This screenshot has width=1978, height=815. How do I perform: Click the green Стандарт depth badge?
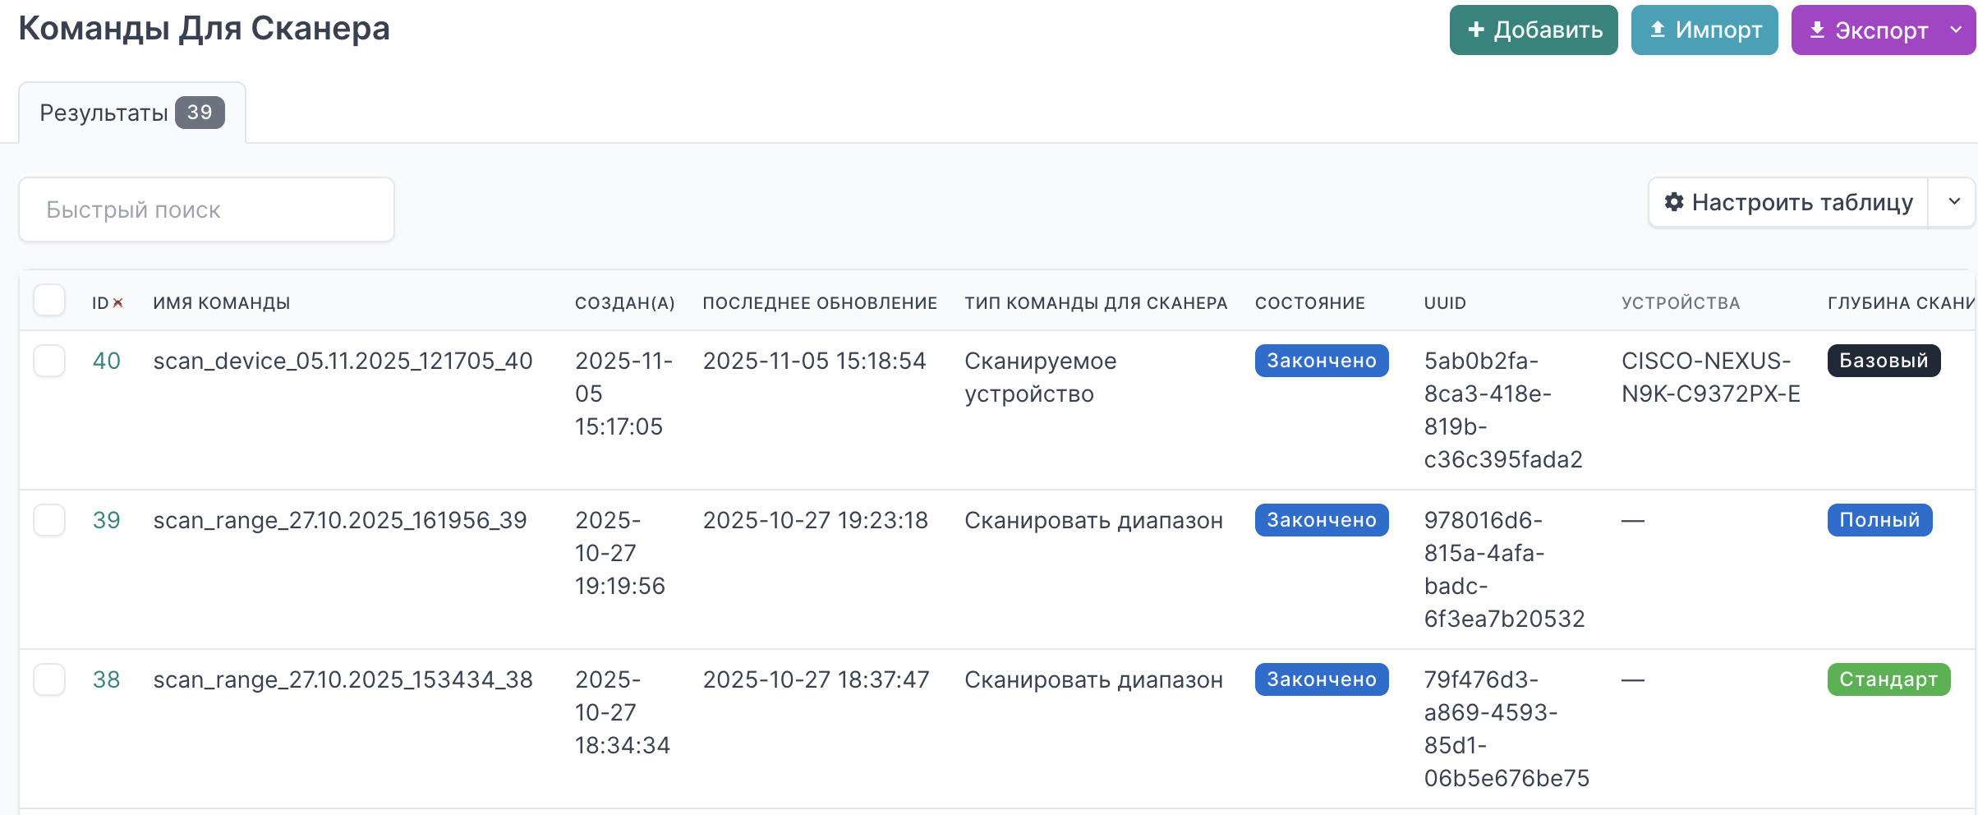1888,679
